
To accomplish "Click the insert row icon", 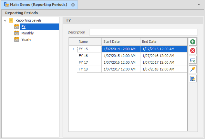I will pyautogui.click(x=193, y=60).
